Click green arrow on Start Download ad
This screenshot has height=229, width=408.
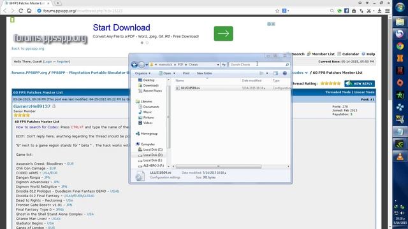[224, 34]
